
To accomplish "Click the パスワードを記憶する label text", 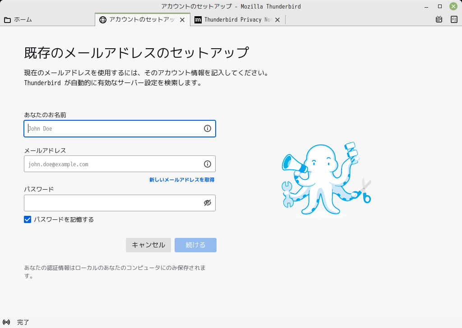I will (x=64, y=219).
